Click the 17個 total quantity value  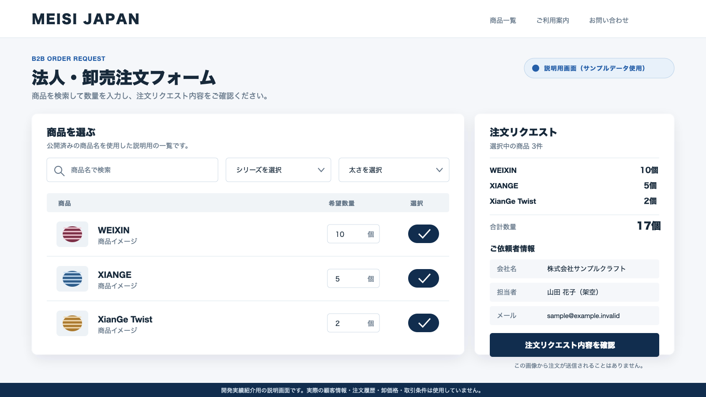(649, 226)
